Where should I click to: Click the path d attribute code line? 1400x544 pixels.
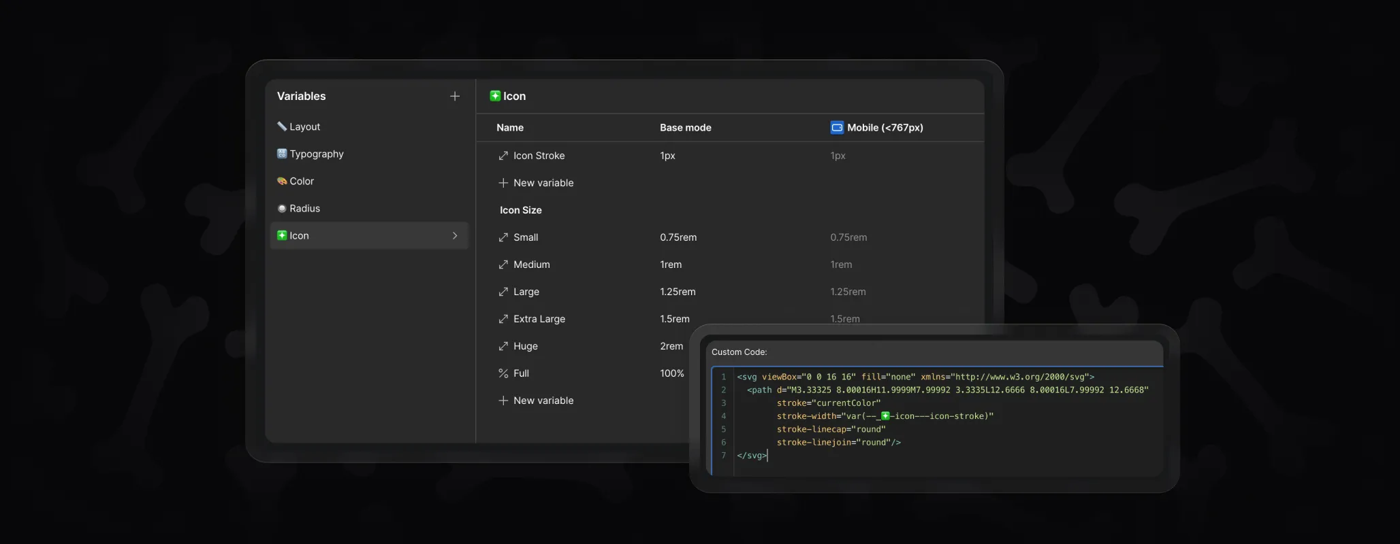947,390
